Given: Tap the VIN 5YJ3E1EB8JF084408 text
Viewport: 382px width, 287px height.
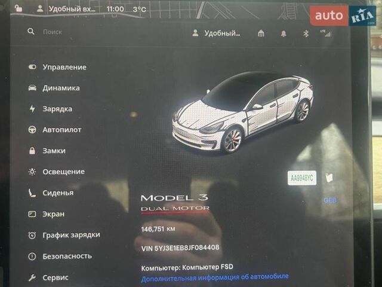Looking at the screenshot, I should coord(180,248).
